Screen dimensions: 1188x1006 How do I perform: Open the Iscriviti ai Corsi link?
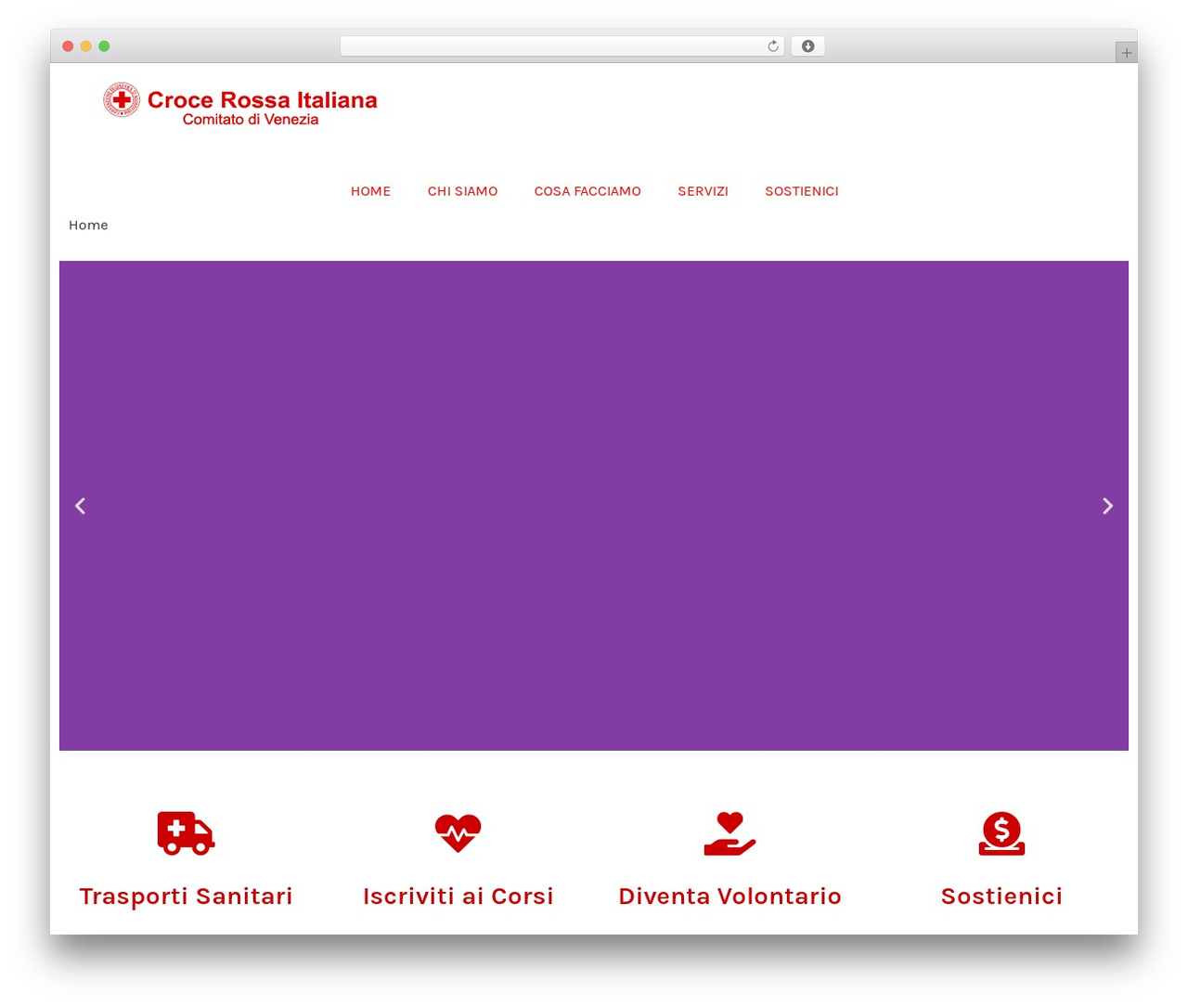(458, 896)
